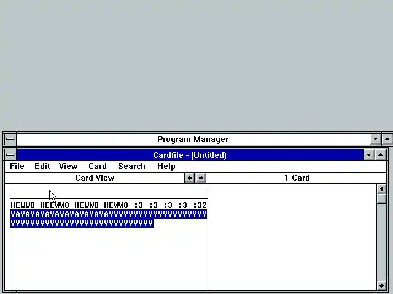The image size is (393, 294).
Task: Maximize the Program Manager window
Action: coord(387,139)
